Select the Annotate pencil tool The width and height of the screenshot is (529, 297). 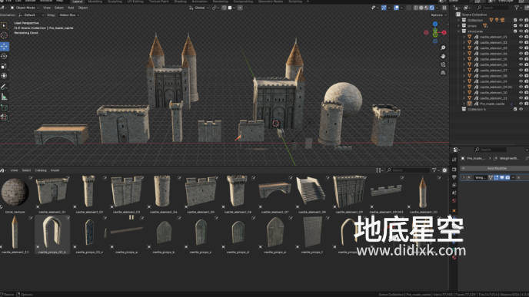(x=4, y=87)
